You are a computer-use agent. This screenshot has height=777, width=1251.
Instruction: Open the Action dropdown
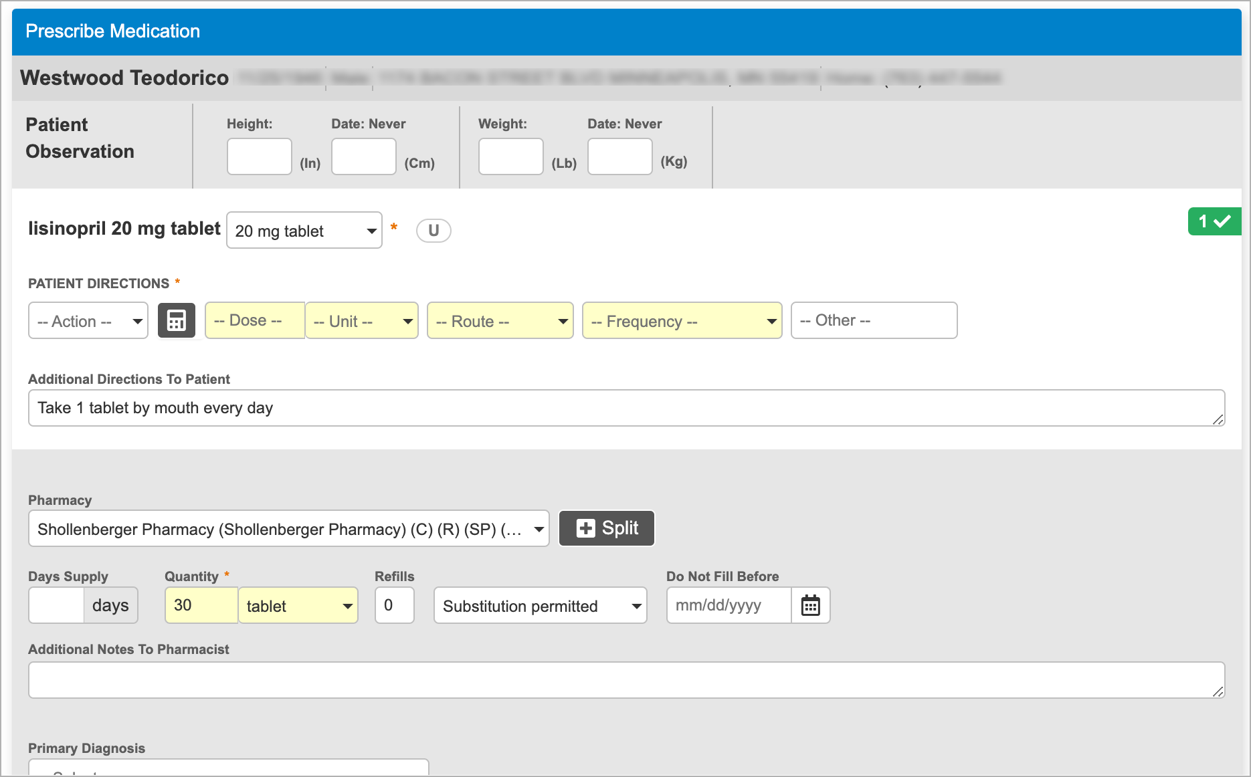[88, 321]
